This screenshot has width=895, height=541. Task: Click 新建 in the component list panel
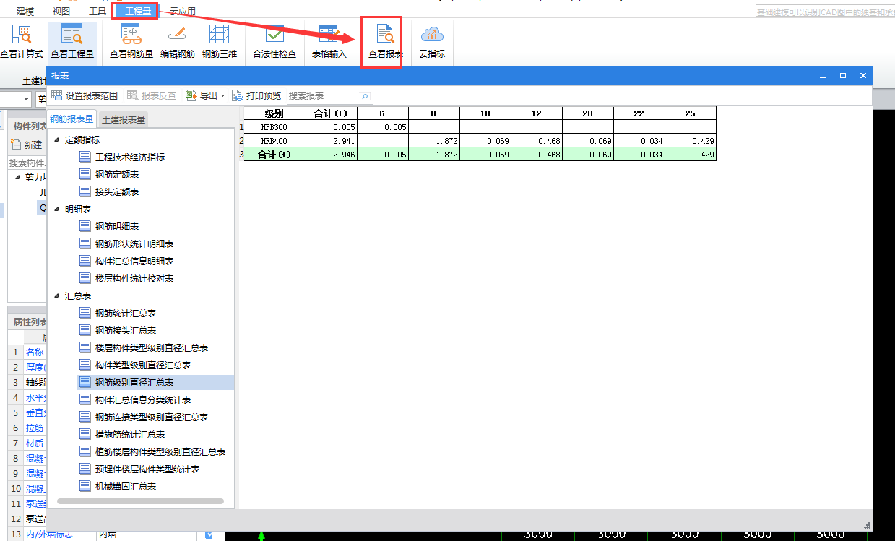click(x=27, y=144)
